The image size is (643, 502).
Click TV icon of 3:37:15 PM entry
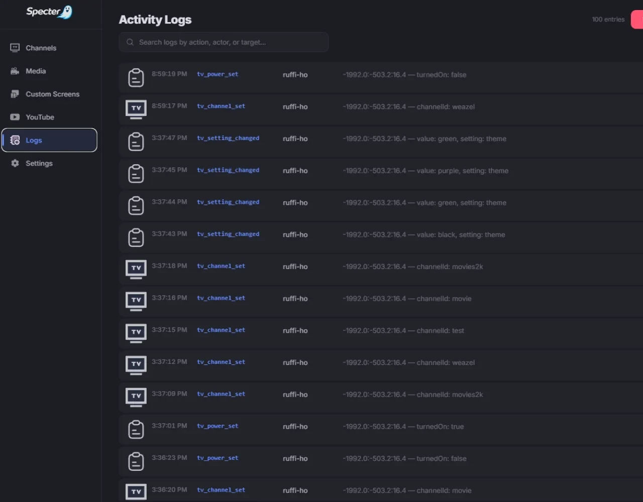(x=136, y=333)
